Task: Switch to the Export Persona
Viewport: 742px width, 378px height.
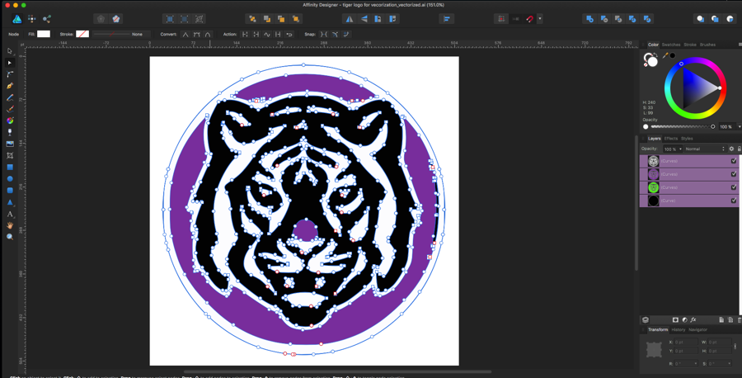Action: click(x=46, y=19)
